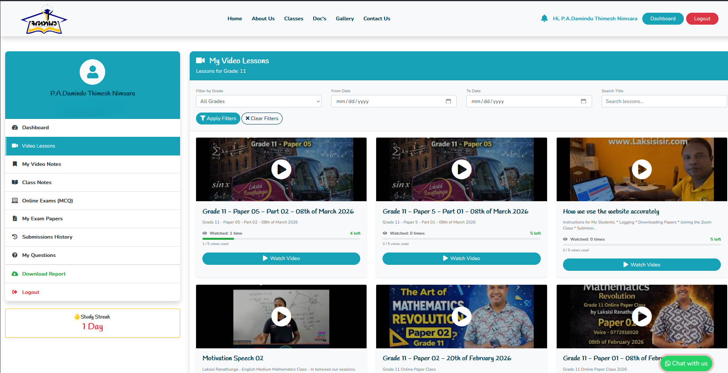Open Class Notes from the sidebar
The image size is (728, 373).
tap(37, 182)
